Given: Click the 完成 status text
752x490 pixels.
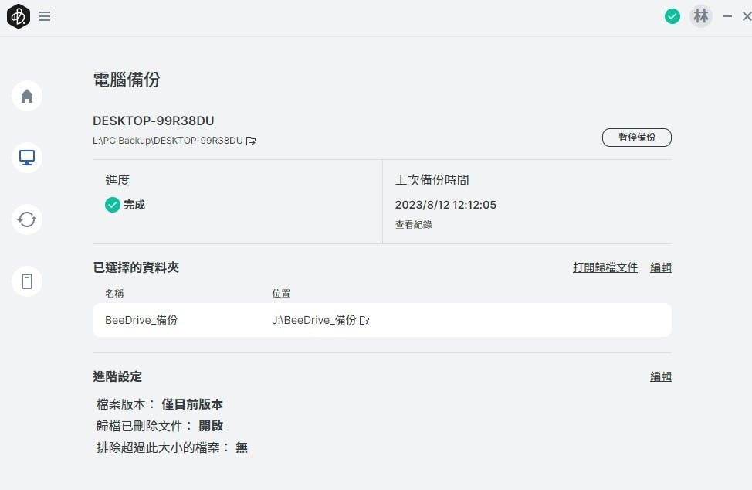Looking at the screenshot, I should pyautogui.click(x=134, y=205).
